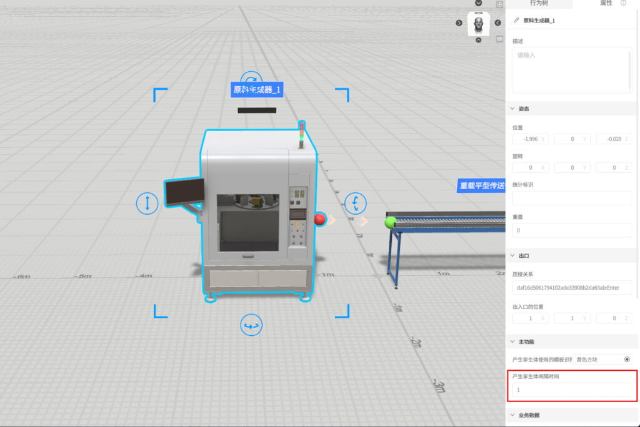Collapse the 姿态 section
Viewport: 640px width, 427px height.
[512, 109]
